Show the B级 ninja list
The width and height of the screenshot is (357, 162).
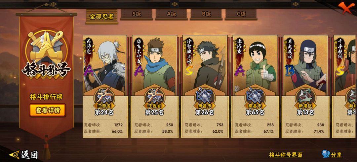pos(206,14)
